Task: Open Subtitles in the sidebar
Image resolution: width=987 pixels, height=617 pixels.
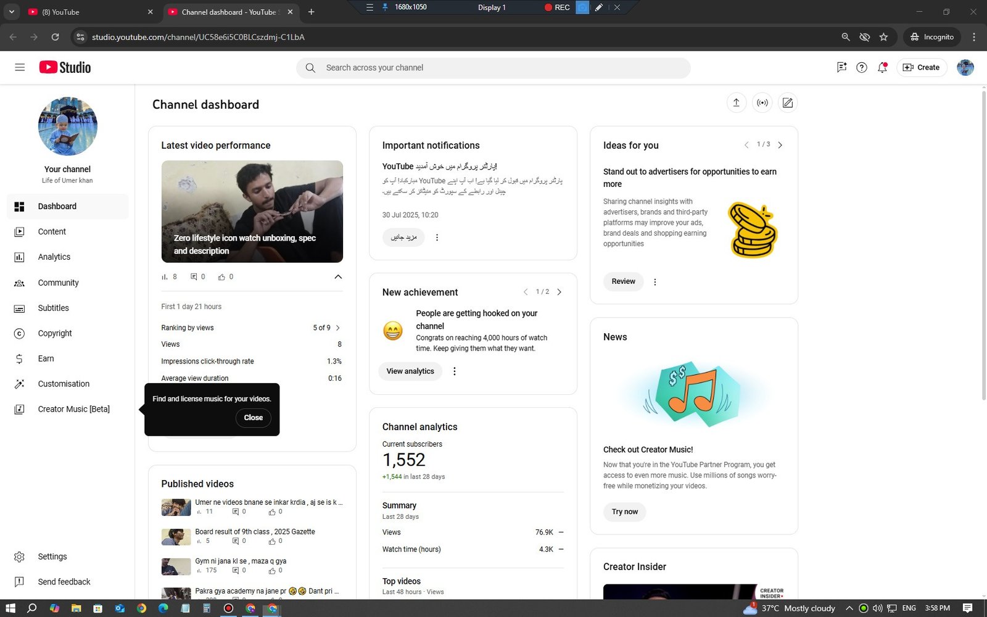Action: click(x=68, y=308)
